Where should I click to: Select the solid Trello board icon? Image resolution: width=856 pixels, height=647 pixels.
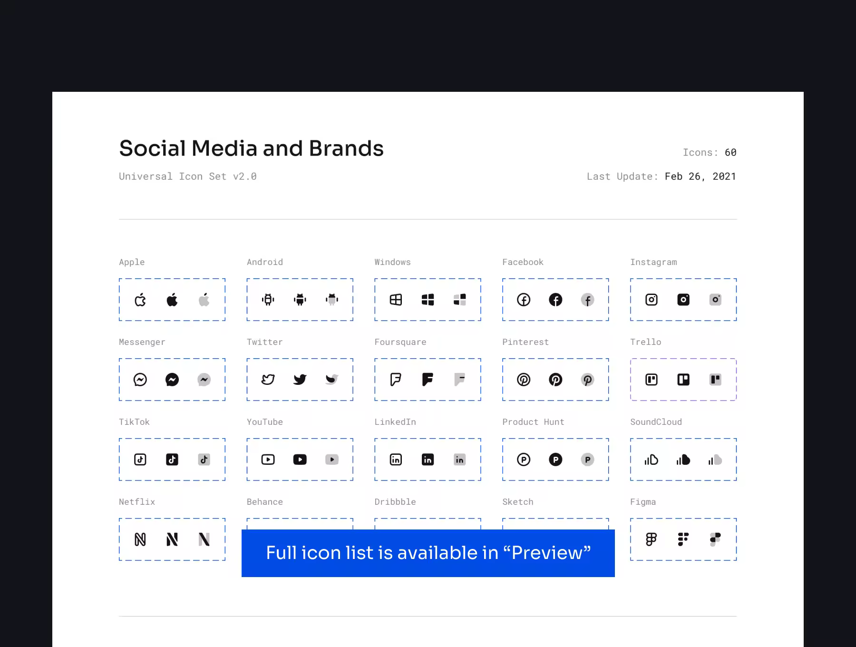683,380
